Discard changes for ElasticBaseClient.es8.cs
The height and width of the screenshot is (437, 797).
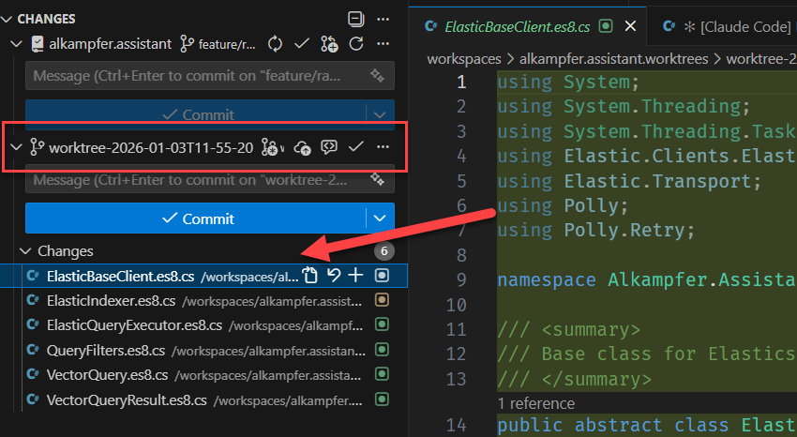coord(333,276)
